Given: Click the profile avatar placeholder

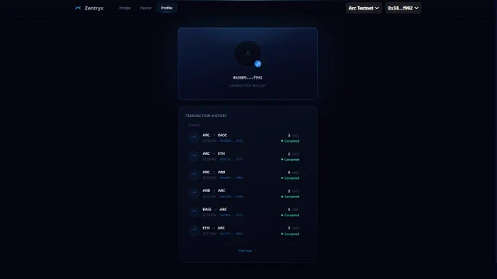Looking at the screenshot, I should (248, 53).
